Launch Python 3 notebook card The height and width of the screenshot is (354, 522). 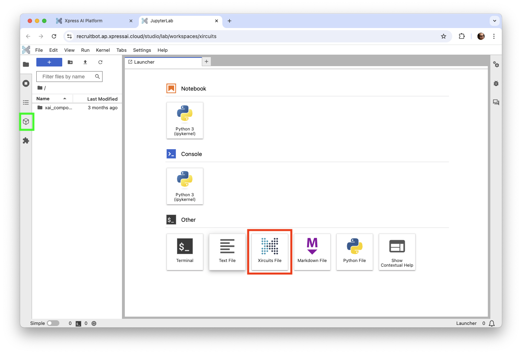tap(185, 120)
